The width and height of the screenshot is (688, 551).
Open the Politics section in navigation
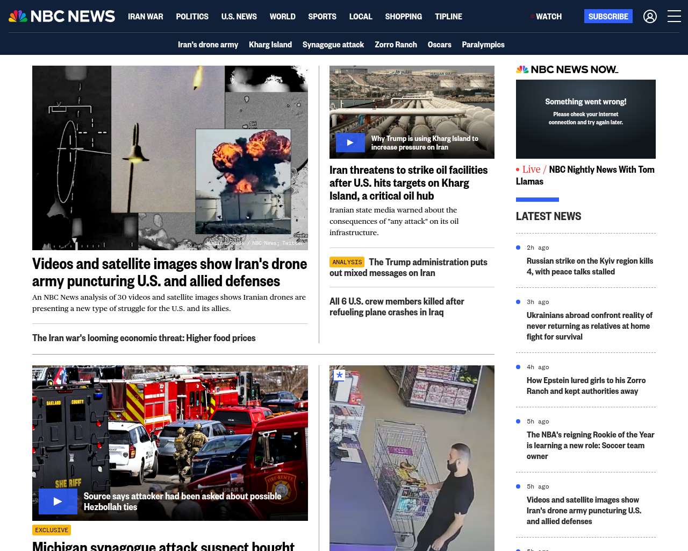click(x=192, y=17)
